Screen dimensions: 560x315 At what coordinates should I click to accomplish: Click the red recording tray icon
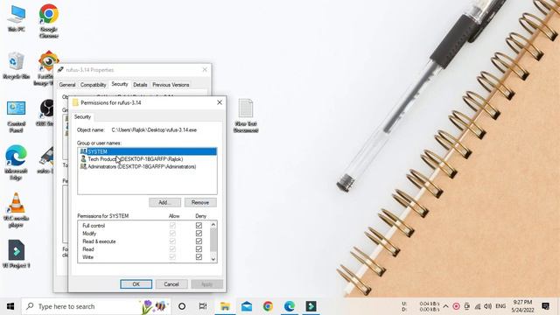(x=456, y=306)
